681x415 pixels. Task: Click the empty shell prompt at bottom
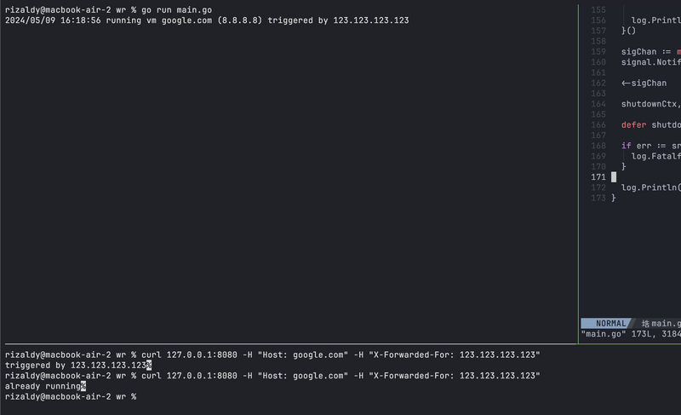click(x=71, y=396)
